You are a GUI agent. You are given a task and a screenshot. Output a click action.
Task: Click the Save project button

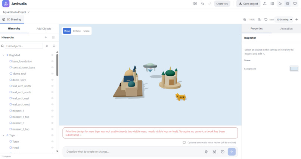[x=248, y=4]
